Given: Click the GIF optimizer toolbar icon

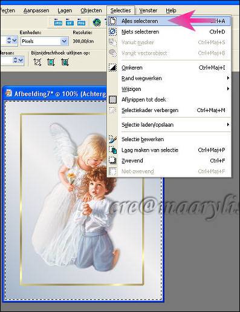Looking at the screenshot, I should tap(70, 22).
